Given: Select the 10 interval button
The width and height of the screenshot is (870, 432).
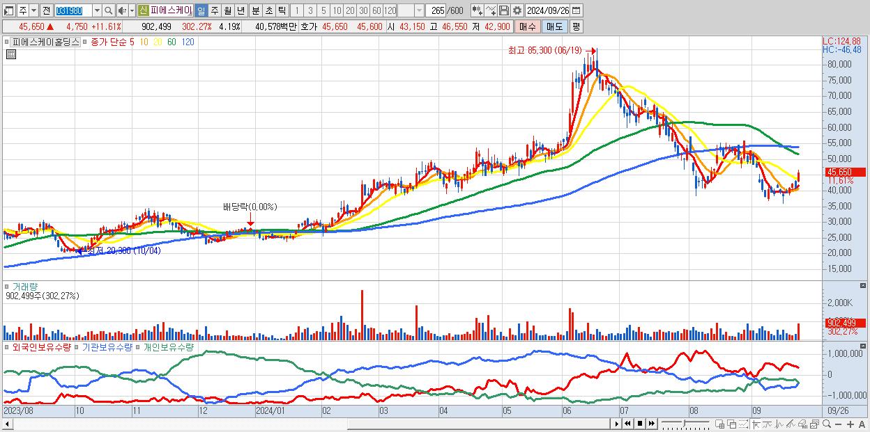Looking at the screenshot, I should pos(337,10).
